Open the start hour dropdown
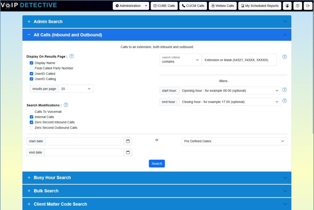This screenshot has width=314, height=210. pyautogui.click(x=230, y=91)
